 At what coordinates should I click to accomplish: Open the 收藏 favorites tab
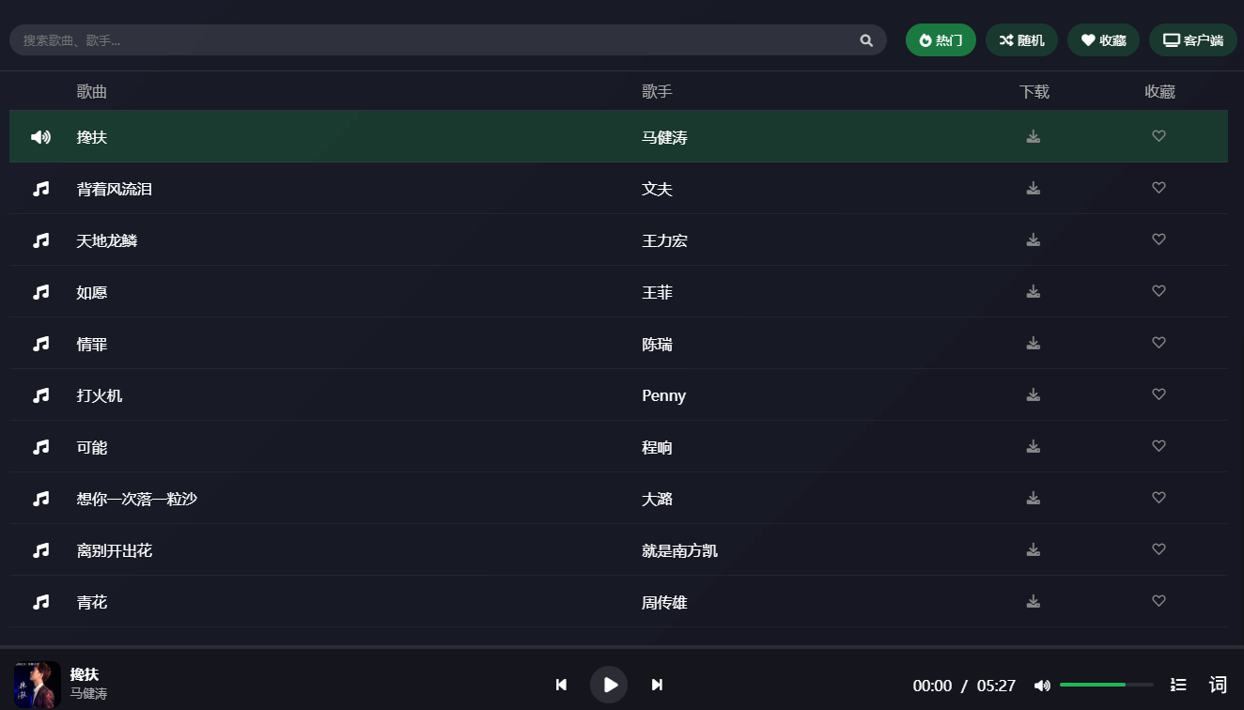1103,40
